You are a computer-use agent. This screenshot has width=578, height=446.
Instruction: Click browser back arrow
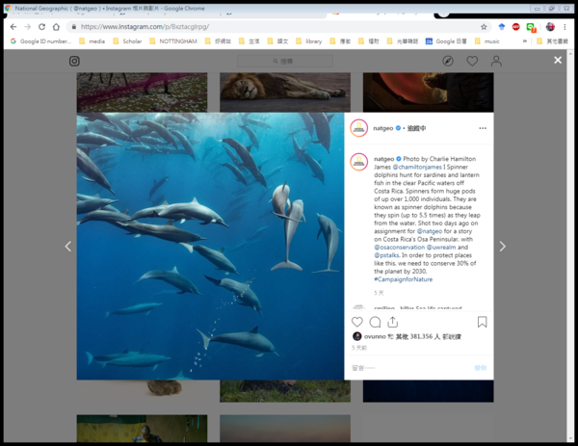point(13,27)
